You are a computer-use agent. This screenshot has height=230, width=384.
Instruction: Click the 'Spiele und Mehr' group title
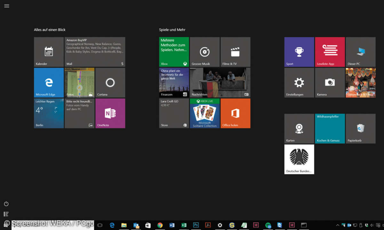click(x=172, y=30)
